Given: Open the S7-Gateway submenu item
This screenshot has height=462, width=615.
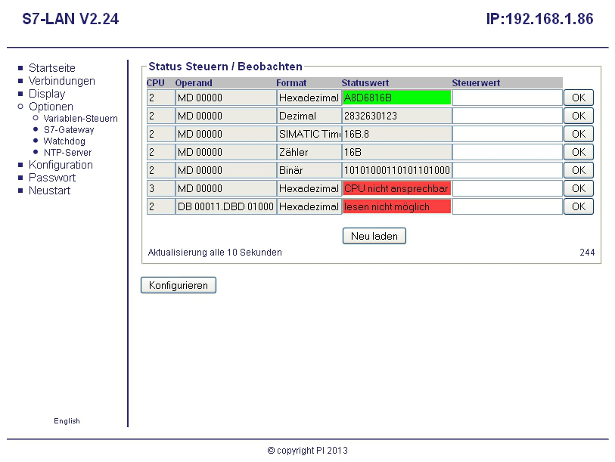Looking at the screenshot, I should 69,130.
